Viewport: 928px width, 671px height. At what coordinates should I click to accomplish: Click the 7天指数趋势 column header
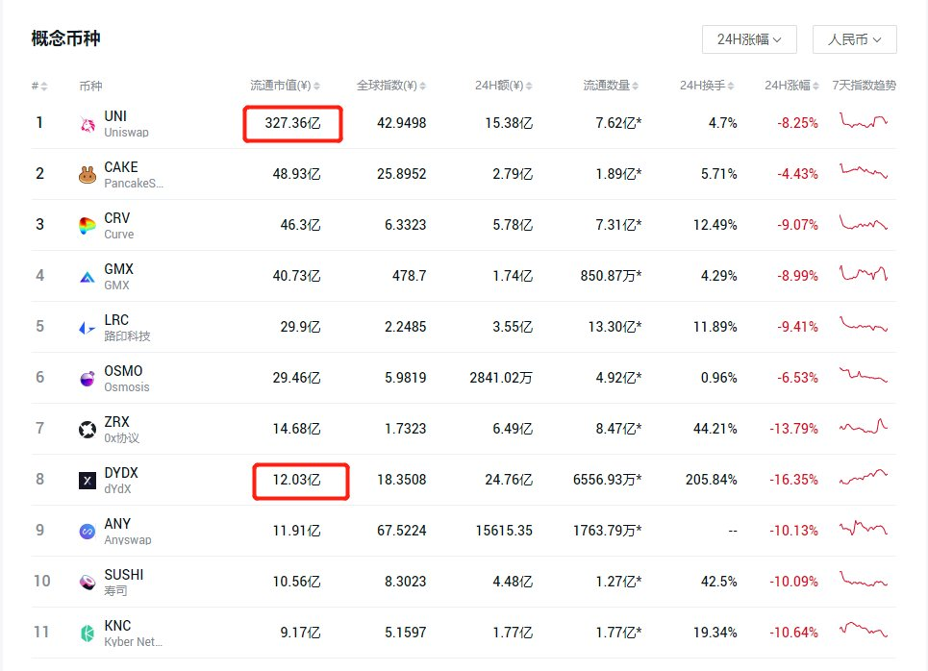click(x=864, y=86)
